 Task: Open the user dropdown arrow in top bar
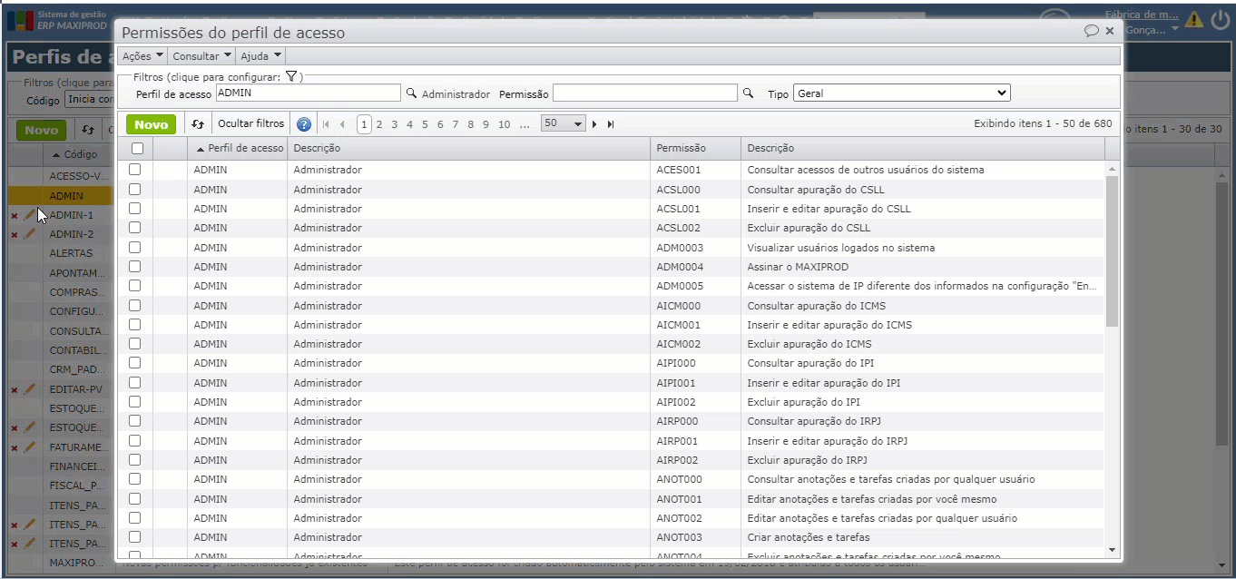[1175, 30]
